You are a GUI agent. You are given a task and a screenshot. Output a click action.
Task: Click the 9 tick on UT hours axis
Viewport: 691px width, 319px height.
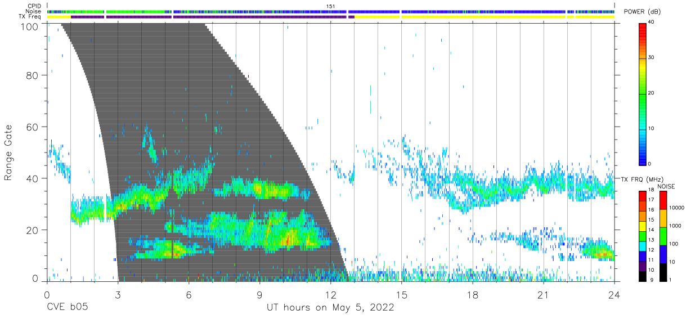pos(259,294)
